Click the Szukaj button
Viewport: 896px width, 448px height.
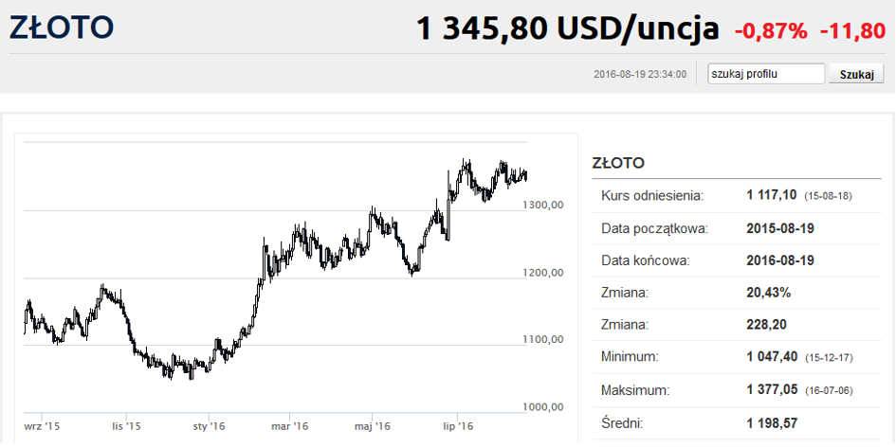[x=856, y=74]
